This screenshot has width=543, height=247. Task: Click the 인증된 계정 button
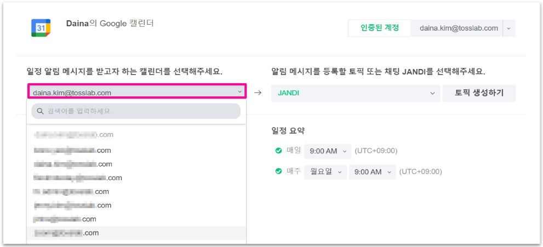(x=379, y=28)
